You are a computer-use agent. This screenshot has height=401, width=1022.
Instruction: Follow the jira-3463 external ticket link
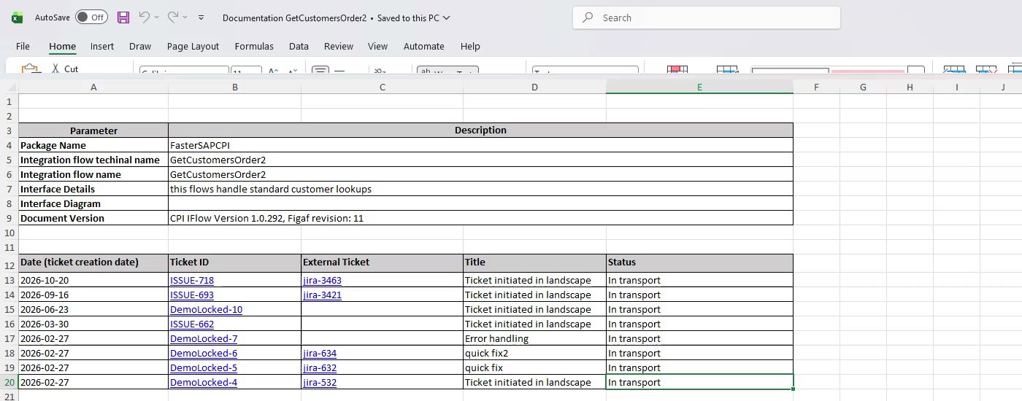(322, 280)
